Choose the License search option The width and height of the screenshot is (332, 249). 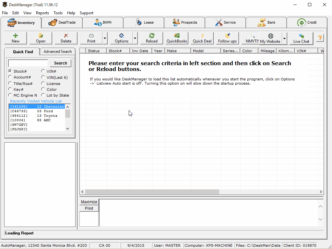(43, 83)
